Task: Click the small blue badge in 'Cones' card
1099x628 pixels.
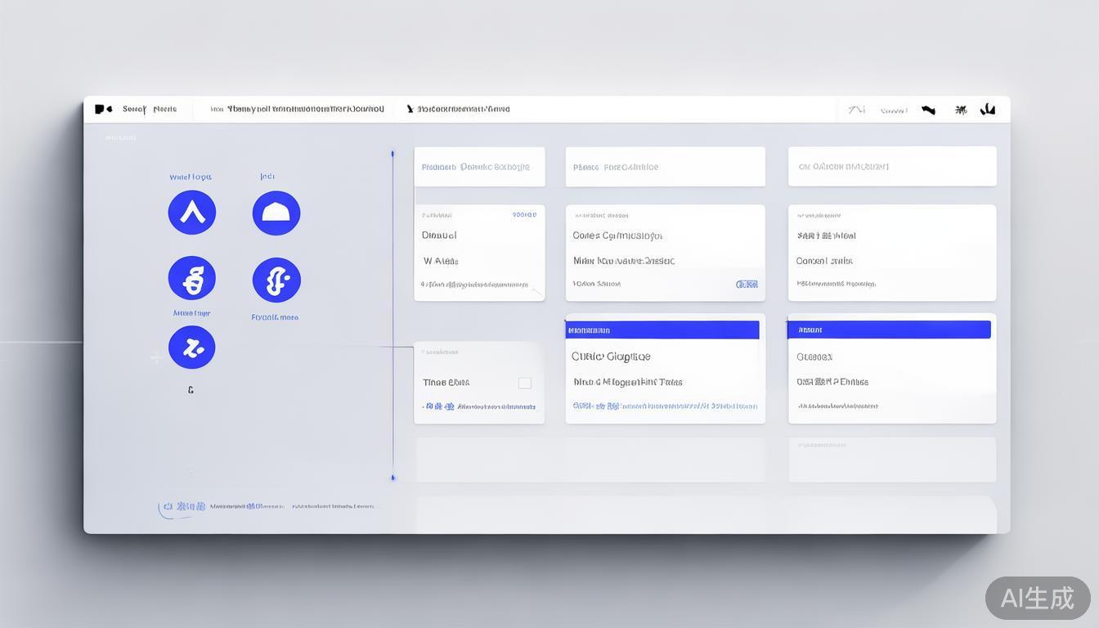Action: [x=747, y=285]
